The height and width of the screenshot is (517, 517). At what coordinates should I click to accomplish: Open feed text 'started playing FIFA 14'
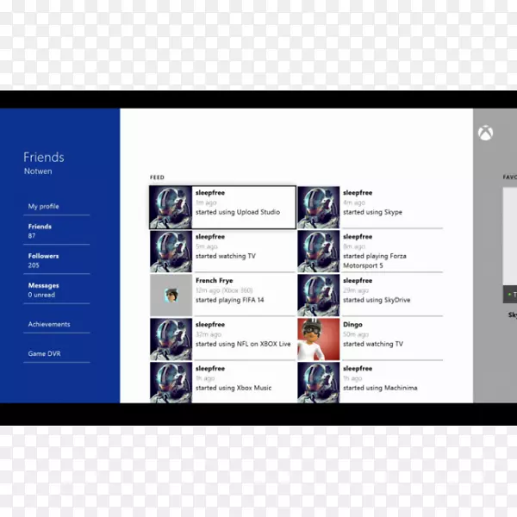click(230, 300)
